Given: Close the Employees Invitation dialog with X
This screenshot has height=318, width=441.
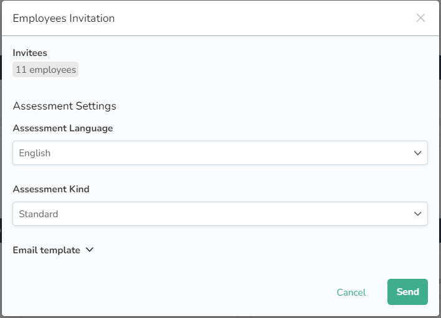Looking at the screenshot, I should pyautogui.click(x=420, y=18).
